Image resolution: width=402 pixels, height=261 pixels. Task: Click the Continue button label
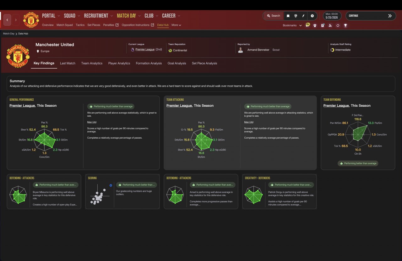click(x=353, y=16)
